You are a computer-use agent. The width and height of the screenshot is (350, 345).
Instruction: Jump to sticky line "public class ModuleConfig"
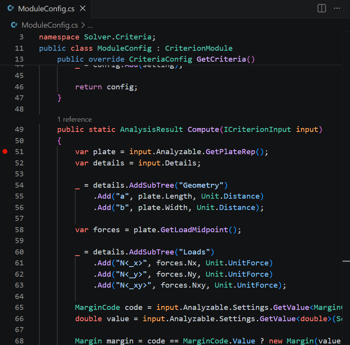95,48
